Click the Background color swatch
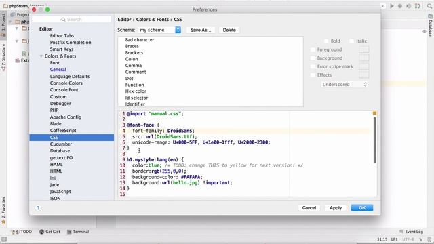 tap(364, 58)
